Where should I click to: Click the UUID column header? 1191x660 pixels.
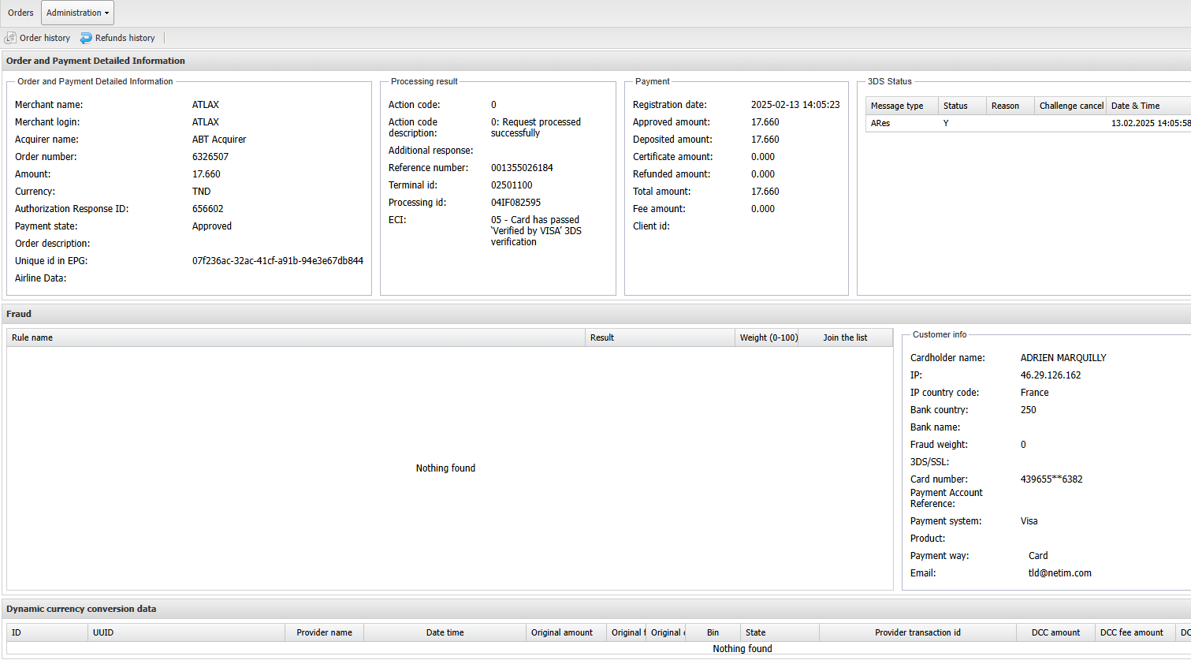pos(186,632)
